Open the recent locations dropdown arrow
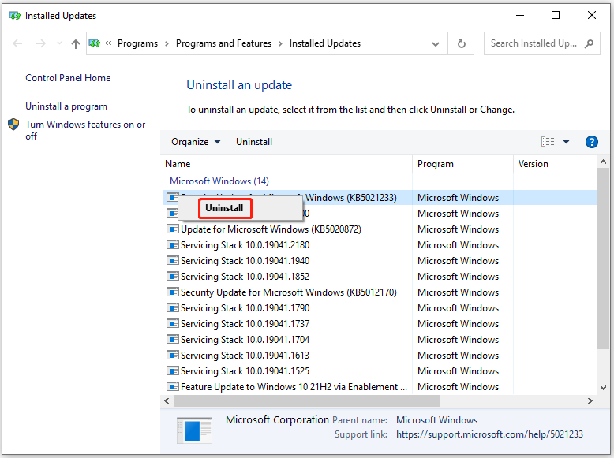The width and height of the screenshot is (614, 458). coord(59,43)
